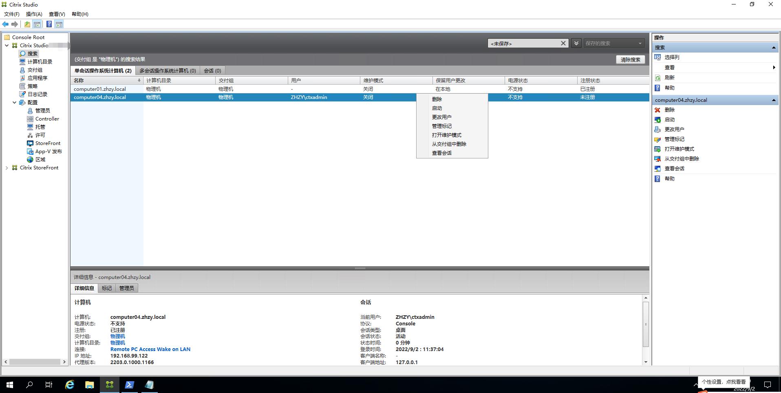The width and height of the screenshot is (781, 393).
Task: Expand the search options double-chevron button
Action: [x=576, y=43]
